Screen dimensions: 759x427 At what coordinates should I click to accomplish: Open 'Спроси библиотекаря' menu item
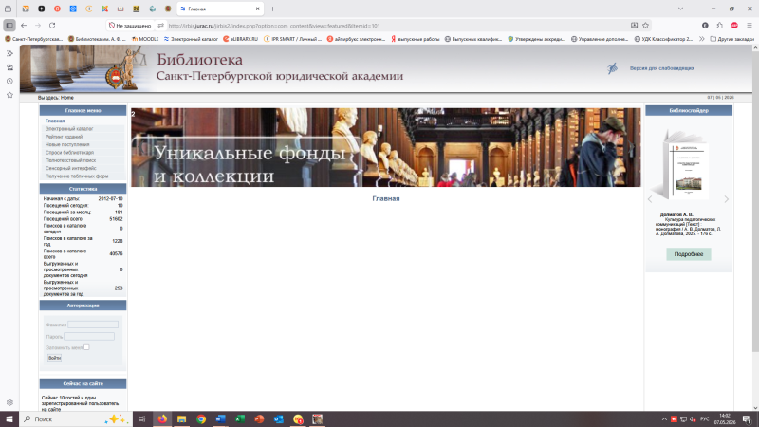point(69,153)
